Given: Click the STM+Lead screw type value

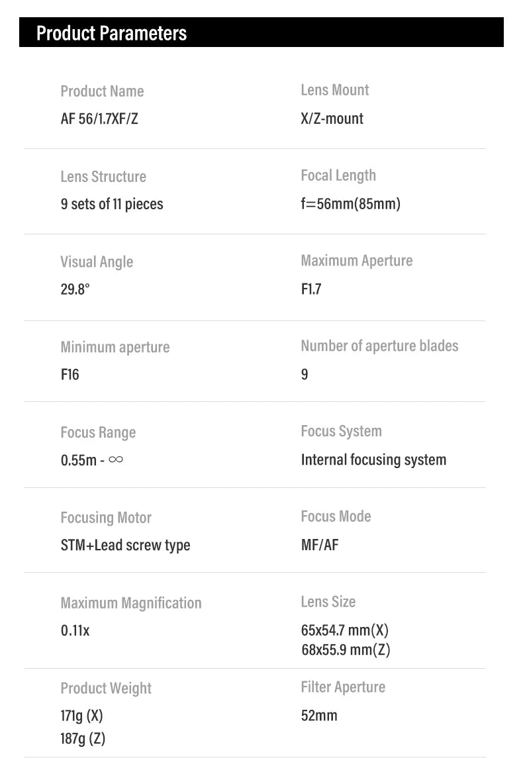Looking at the screenshot, I should pyautogui.click(x=125, y=546).
